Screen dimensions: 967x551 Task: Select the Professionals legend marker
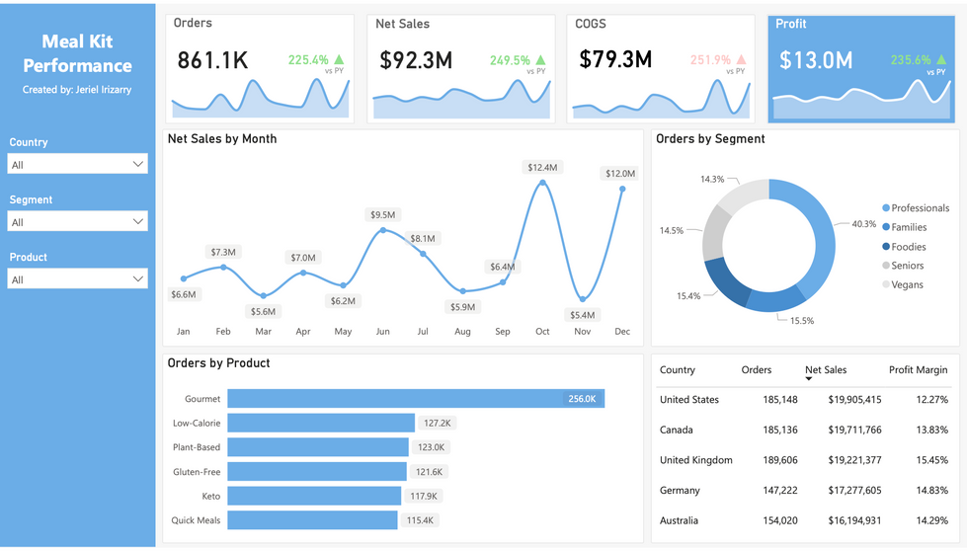886,208
